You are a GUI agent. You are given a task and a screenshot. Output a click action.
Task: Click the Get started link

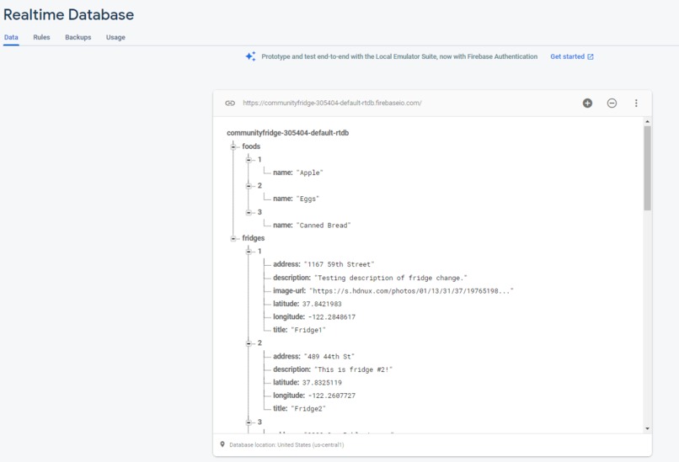(x=567, y=56)
